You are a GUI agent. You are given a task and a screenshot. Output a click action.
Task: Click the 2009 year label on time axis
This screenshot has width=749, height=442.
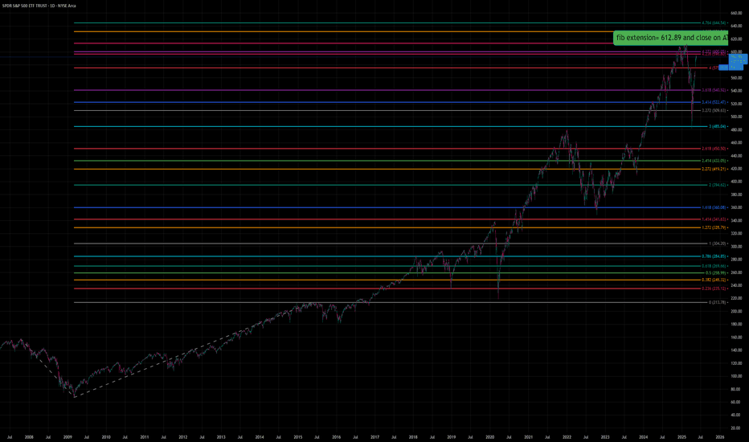click(68, 437)
